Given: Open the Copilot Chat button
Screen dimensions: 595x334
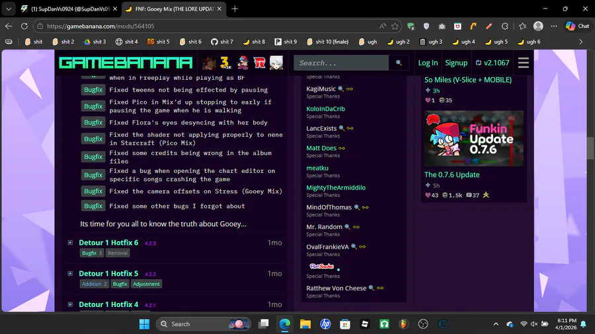Looking at the screenshot, I should coord(578,26).
